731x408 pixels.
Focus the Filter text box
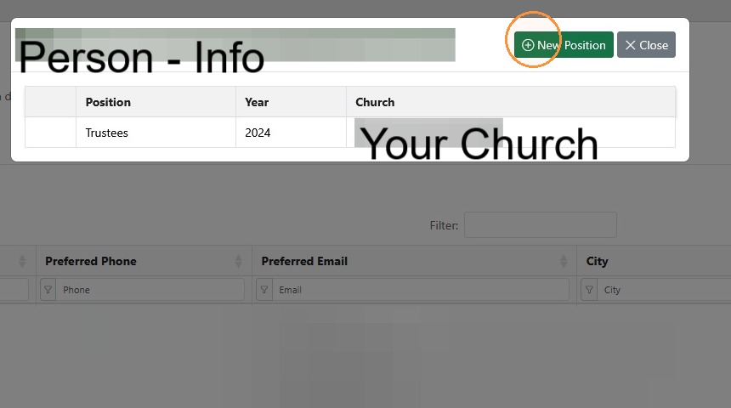point(541,224)
